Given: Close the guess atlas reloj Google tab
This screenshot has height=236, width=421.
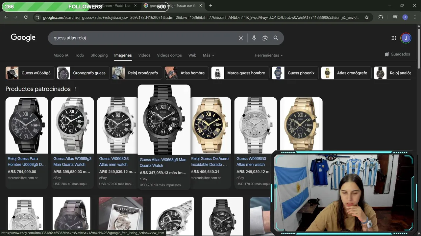Looking at the screenshot, I should click(201, 6).
